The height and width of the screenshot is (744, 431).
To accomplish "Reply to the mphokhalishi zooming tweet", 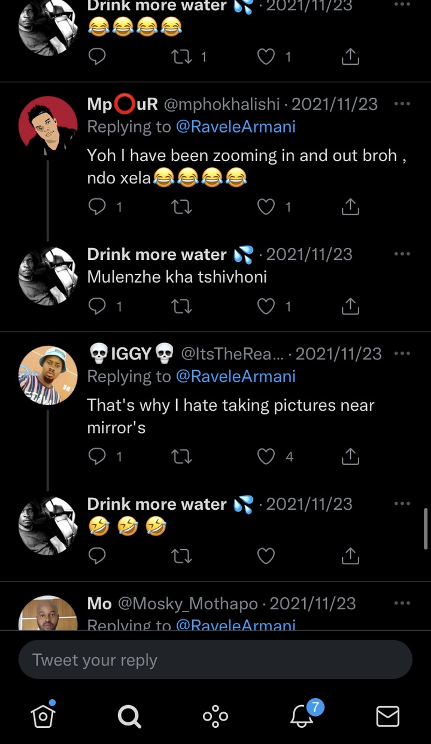I will point(97,207).
